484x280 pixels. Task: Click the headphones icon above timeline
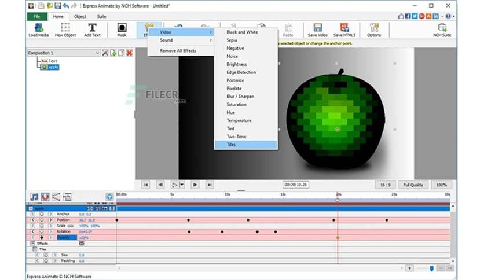pyautogui.click(x=109, y=197)
